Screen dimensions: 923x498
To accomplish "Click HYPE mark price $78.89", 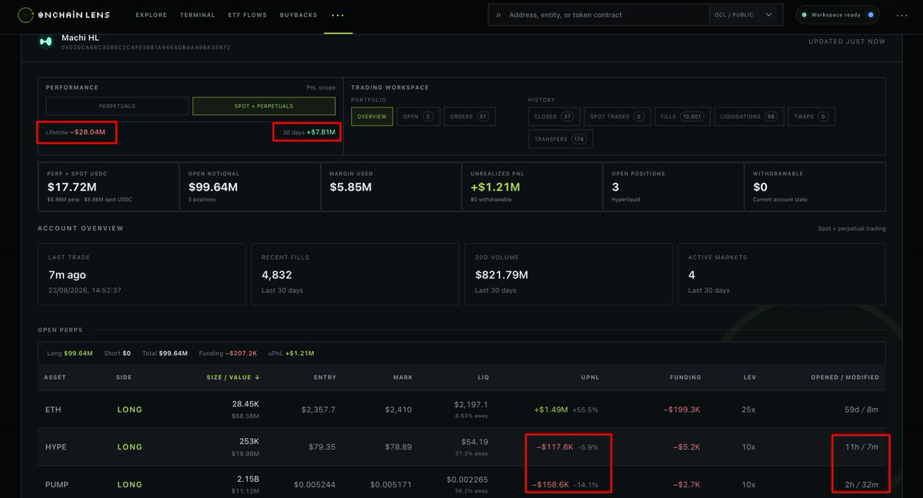I will tap(398, 447).
